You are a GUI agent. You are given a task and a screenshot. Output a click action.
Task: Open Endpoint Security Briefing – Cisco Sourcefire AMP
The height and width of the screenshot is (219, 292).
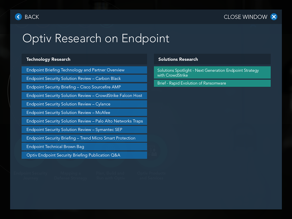pyautogui.click(x=84, y=87)
